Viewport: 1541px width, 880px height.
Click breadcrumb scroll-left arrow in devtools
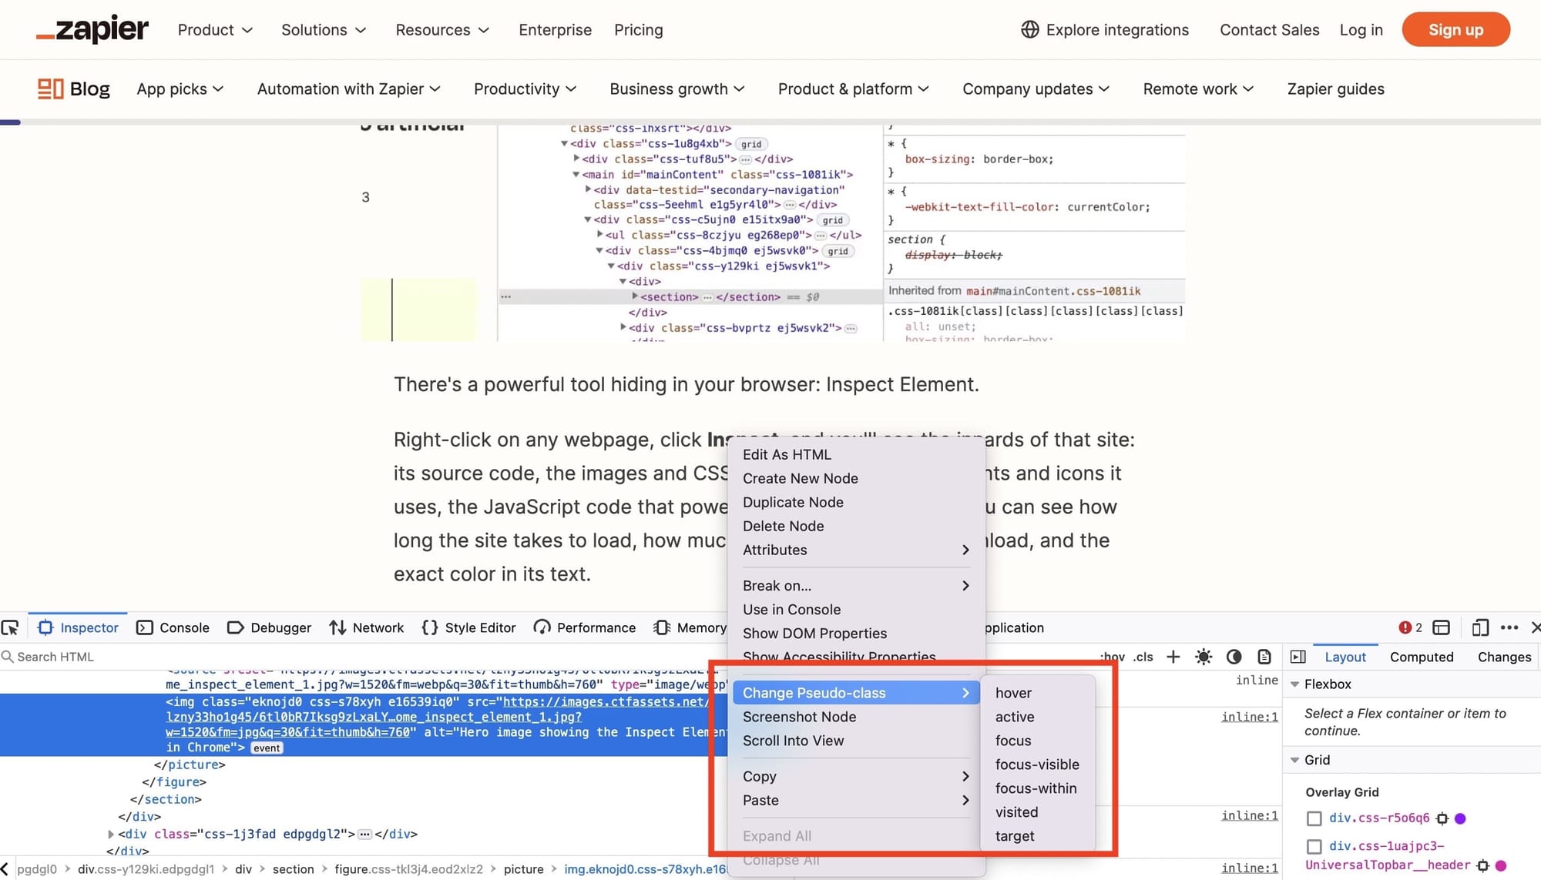click(x=5, y=868)
